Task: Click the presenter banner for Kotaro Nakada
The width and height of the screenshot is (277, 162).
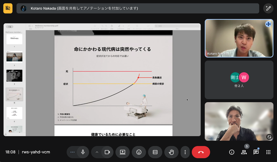Action: [x=138, y=8]
